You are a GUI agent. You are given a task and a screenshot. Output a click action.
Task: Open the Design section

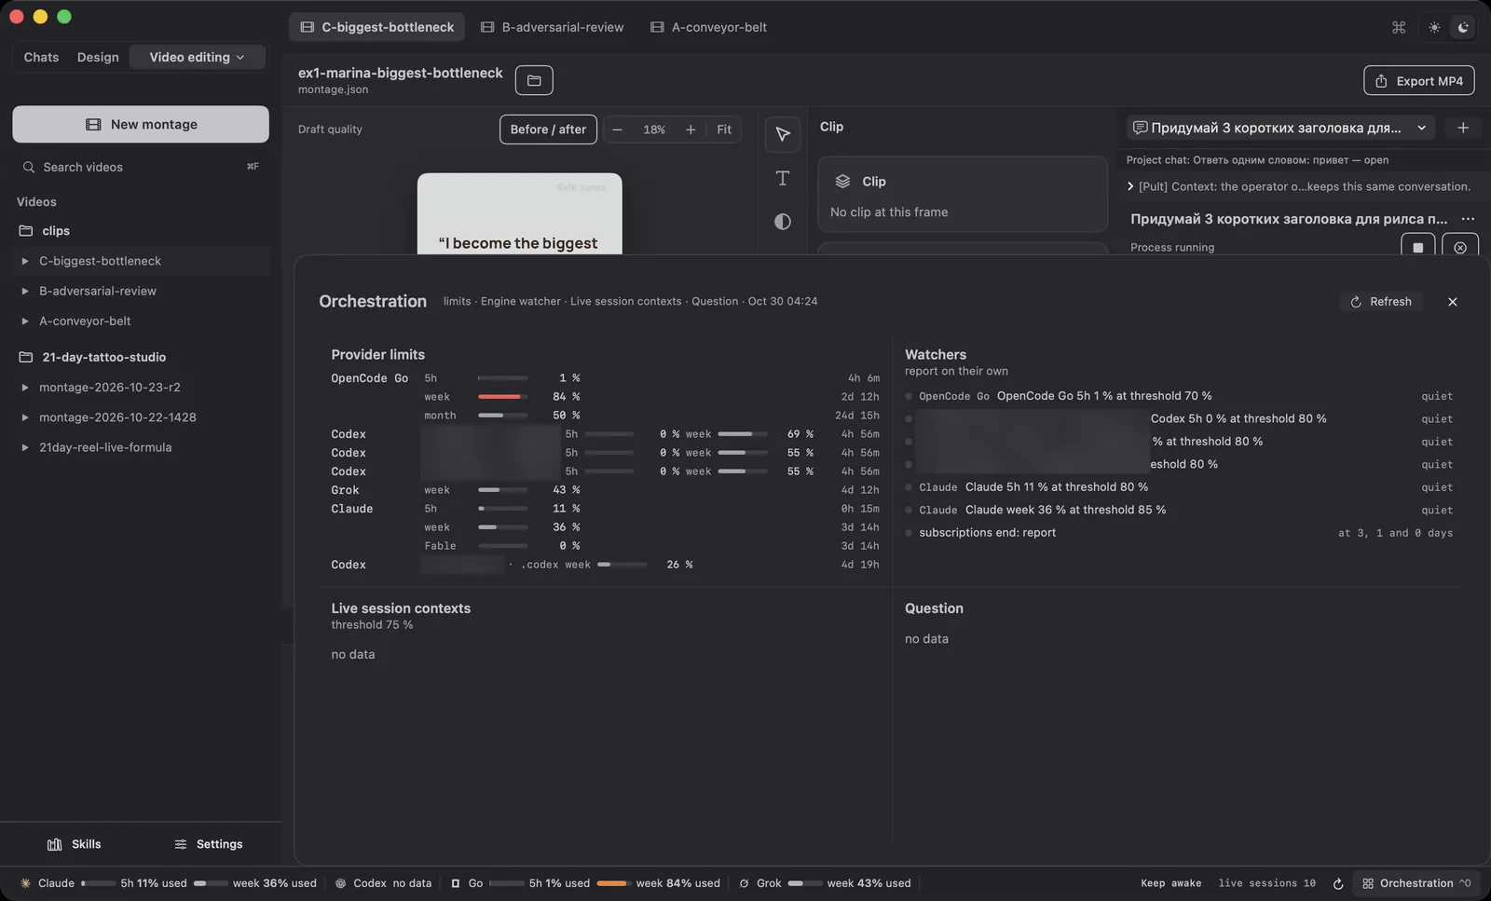coord(98,57)
